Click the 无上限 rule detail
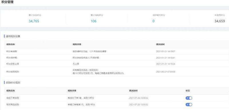This screenshot has height=110, width=229. pyautogui.click(x=76, y=64)
